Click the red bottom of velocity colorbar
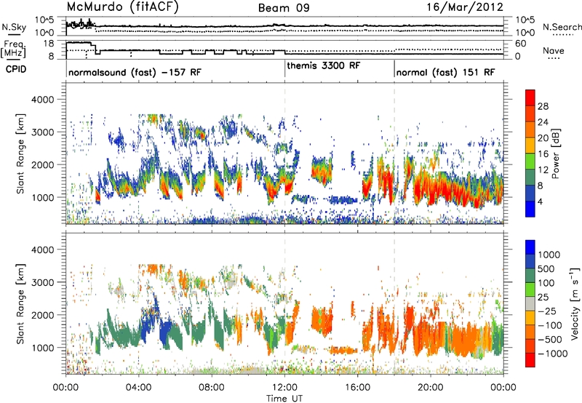This screenshot has height=403, width=582. pyautogui.click(x=530, y=360)
